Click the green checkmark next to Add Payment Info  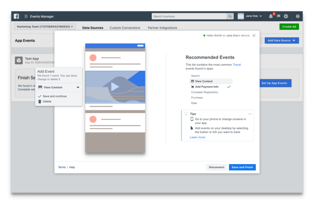coord(229,87)
